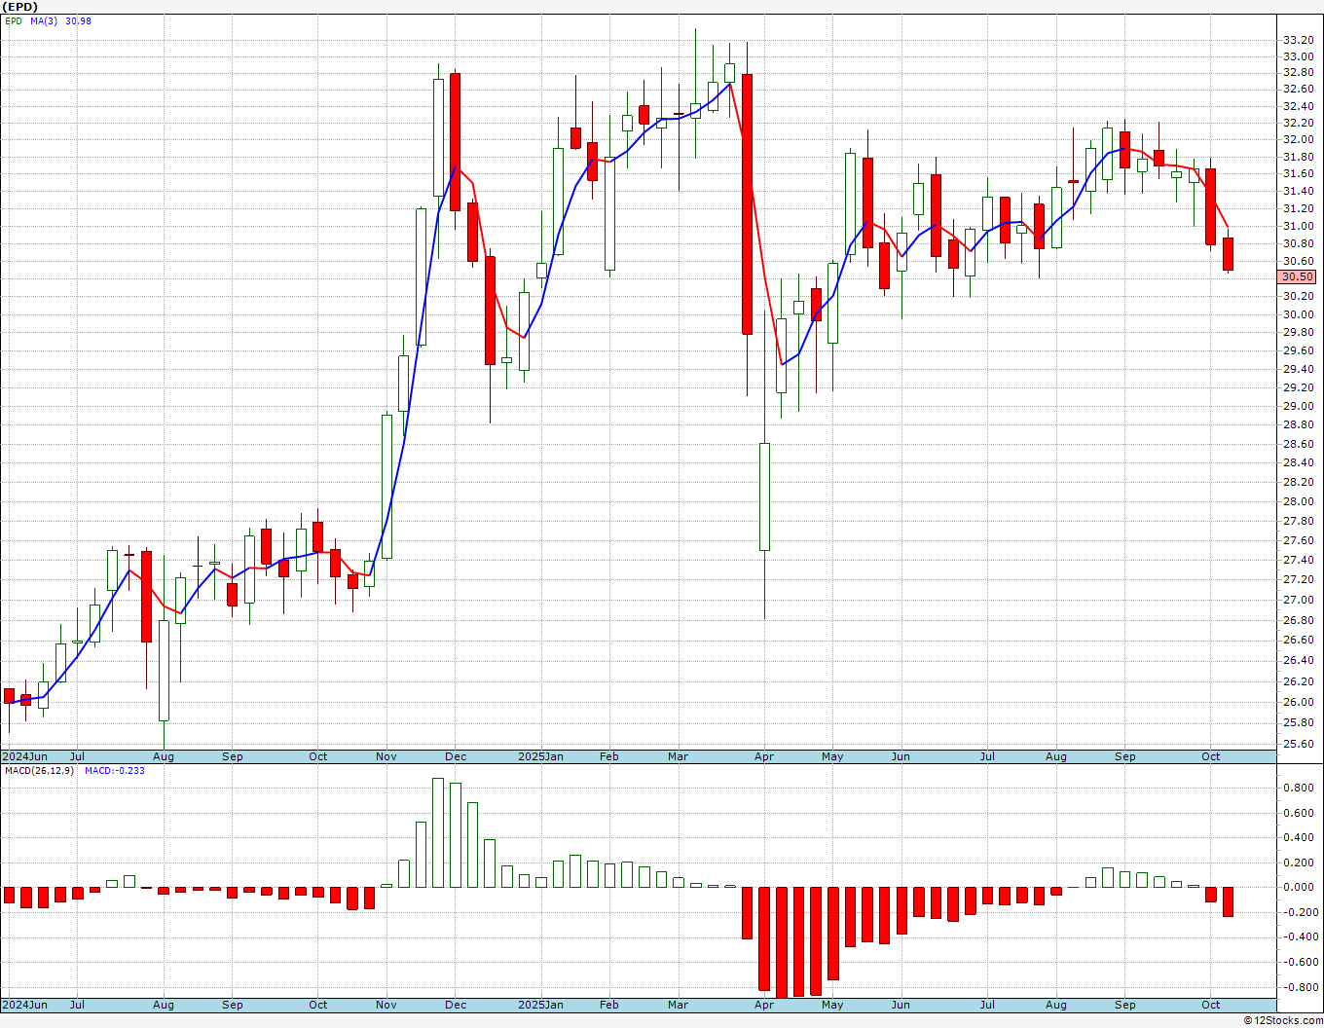Click the MACD:-0.233 value readout
The height and width of the screenshot is (1028, 1324).
pos(114,770)
